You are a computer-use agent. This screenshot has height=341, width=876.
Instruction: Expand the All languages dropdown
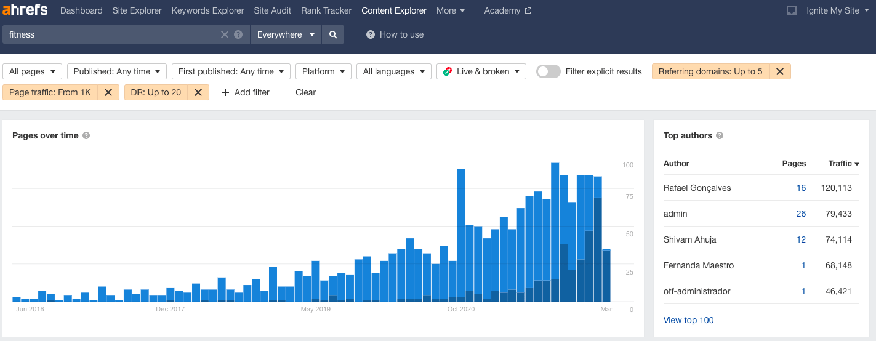[394, 71]
